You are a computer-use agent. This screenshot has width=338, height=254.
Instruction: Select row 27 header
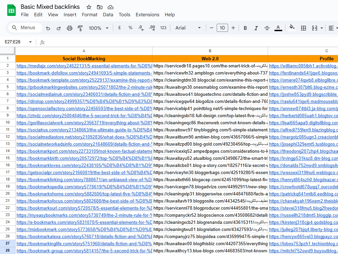pos(7,244)
